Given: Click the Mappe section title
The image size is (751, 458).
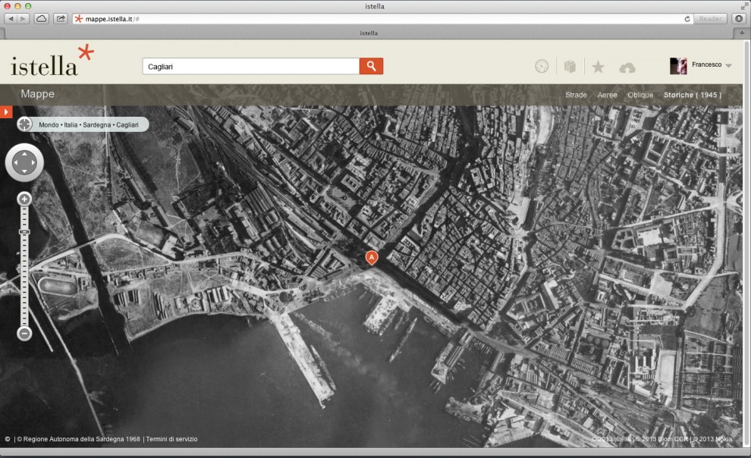Looking at the screenshot, I should tap(37, 94).
